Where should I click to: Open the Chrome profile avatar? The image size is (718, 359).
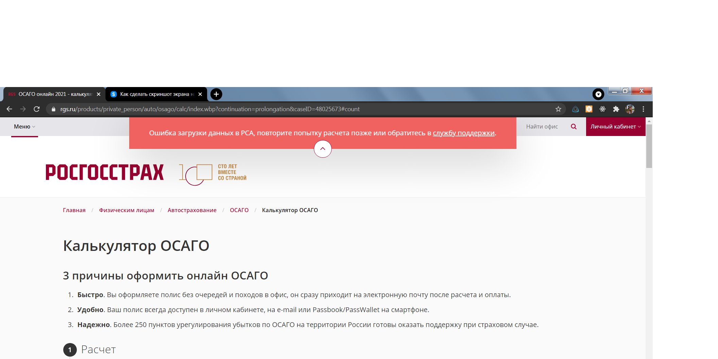coord(630,109)
